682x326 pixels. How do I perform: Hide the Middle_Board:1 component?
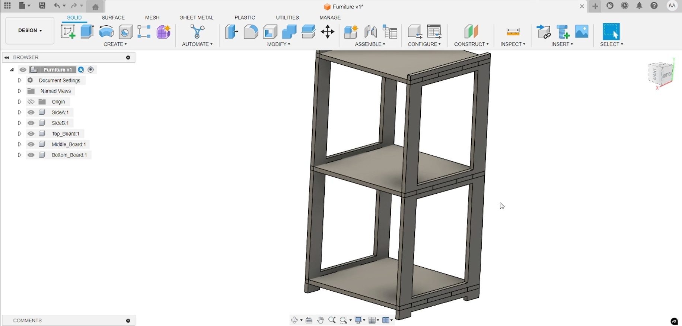point(31,144)
